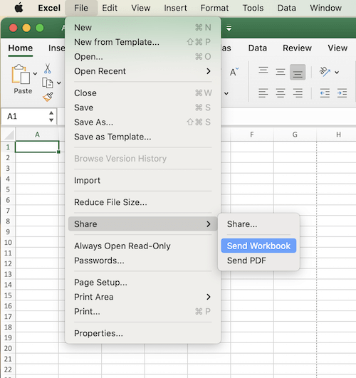
Task: Click the Quick Access Toolbar customize icon
Action: coord(229,28)
